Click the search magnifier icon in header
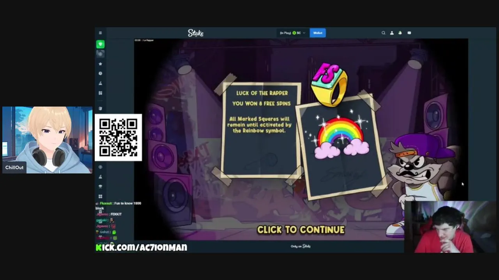The height and width of the screenshot is (280, 499). coord(383,33)
